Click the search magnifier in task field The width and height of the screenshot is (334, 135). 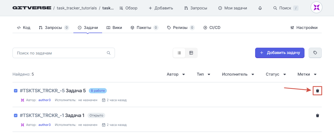109,53
